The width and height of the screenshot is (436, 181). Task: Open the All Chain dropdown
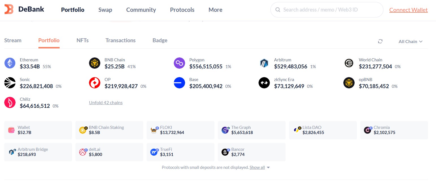pos(410,41)
